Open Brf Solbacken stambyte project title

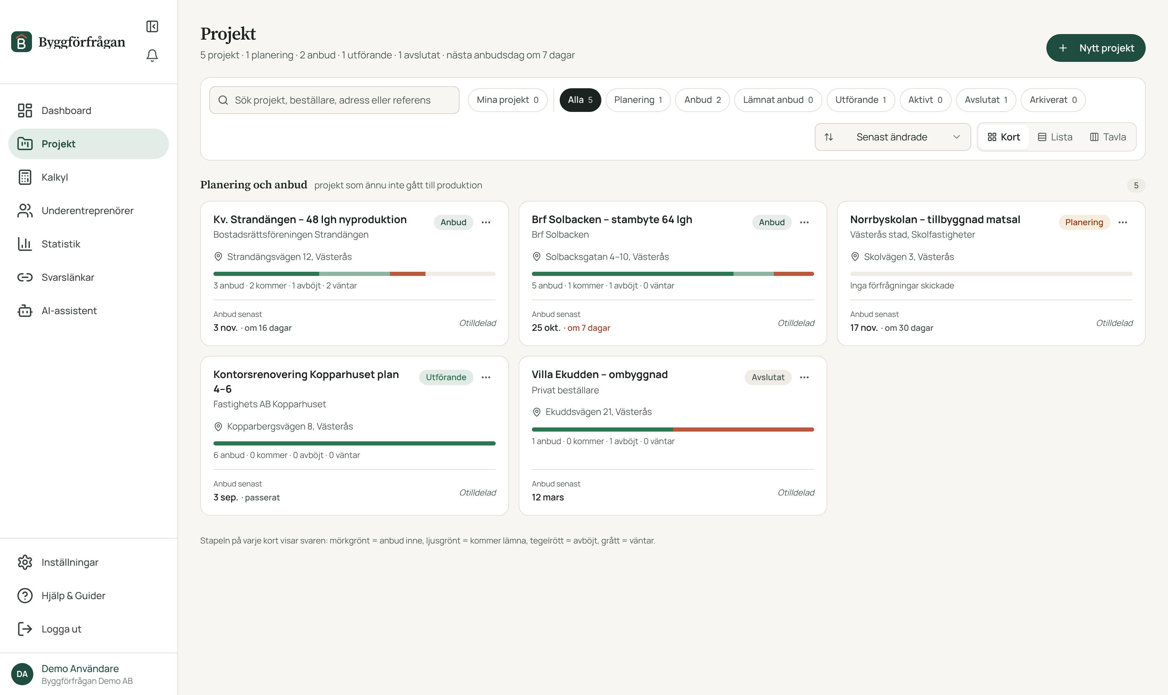coord(611,219)
